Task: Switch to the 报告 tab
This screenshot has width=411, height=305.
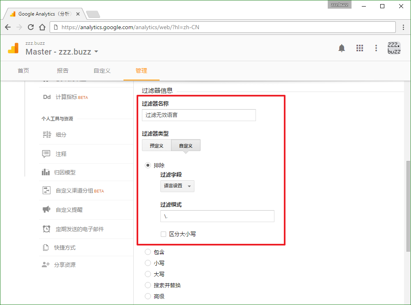Action: 63,71
